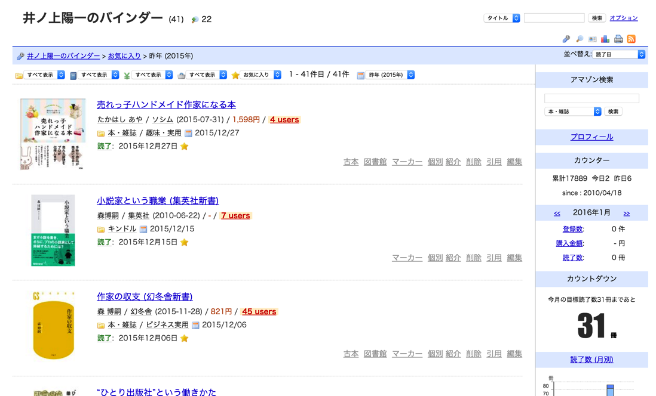The image size is (656, 396).
Task: Click the star on 売れっ子ハンドメイド作家 row
Action: click(x=185, y=146)
